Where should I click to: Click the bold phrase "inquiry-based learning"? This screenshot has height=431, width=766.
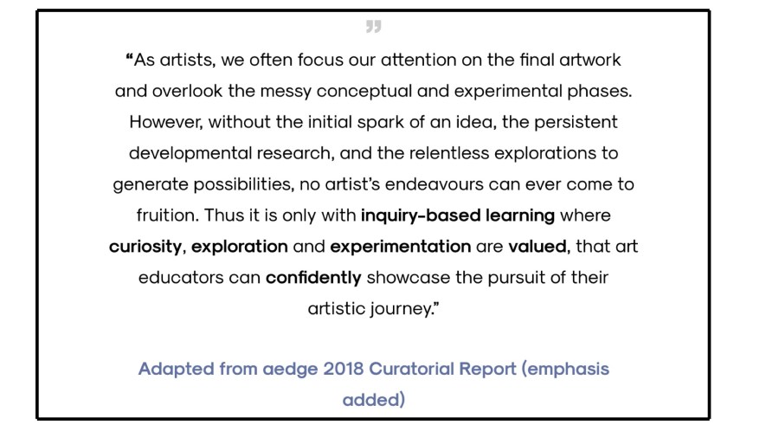(x=458, y=215)
